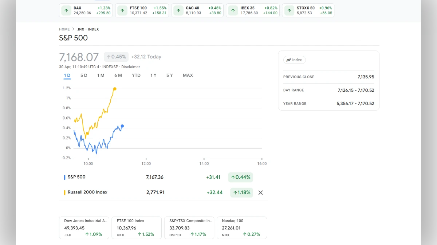Select the 1 M chart range
The height and width of the screenshot is (245, 437).
101,75
